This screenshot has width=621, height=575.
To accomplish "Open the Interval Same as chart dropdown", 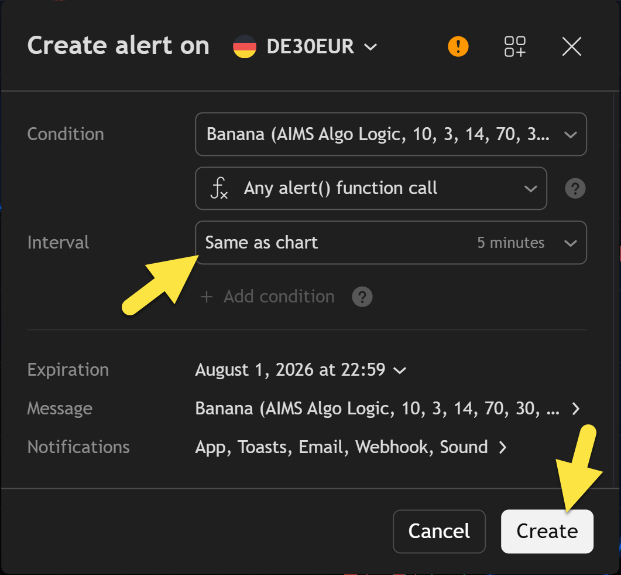I will (x=390, y=242).
